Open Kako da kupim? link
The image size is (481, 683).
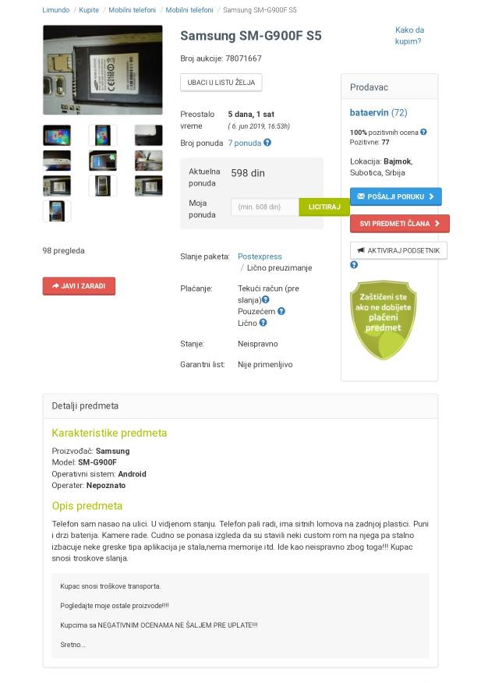(x=409, y=36)
